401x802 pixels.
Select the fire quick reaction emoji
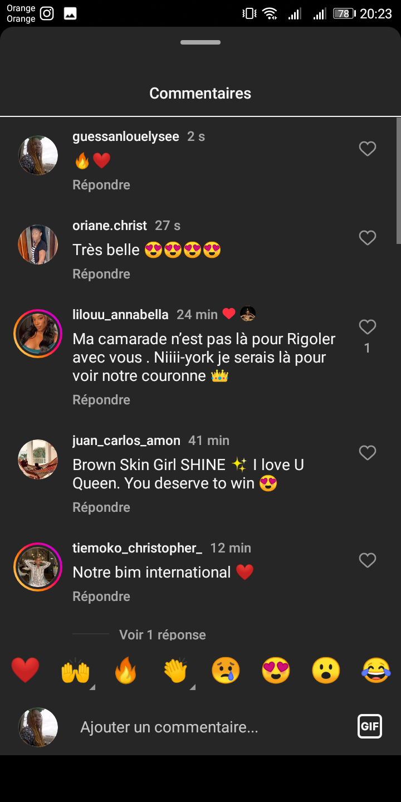click(x=125, y=670)
